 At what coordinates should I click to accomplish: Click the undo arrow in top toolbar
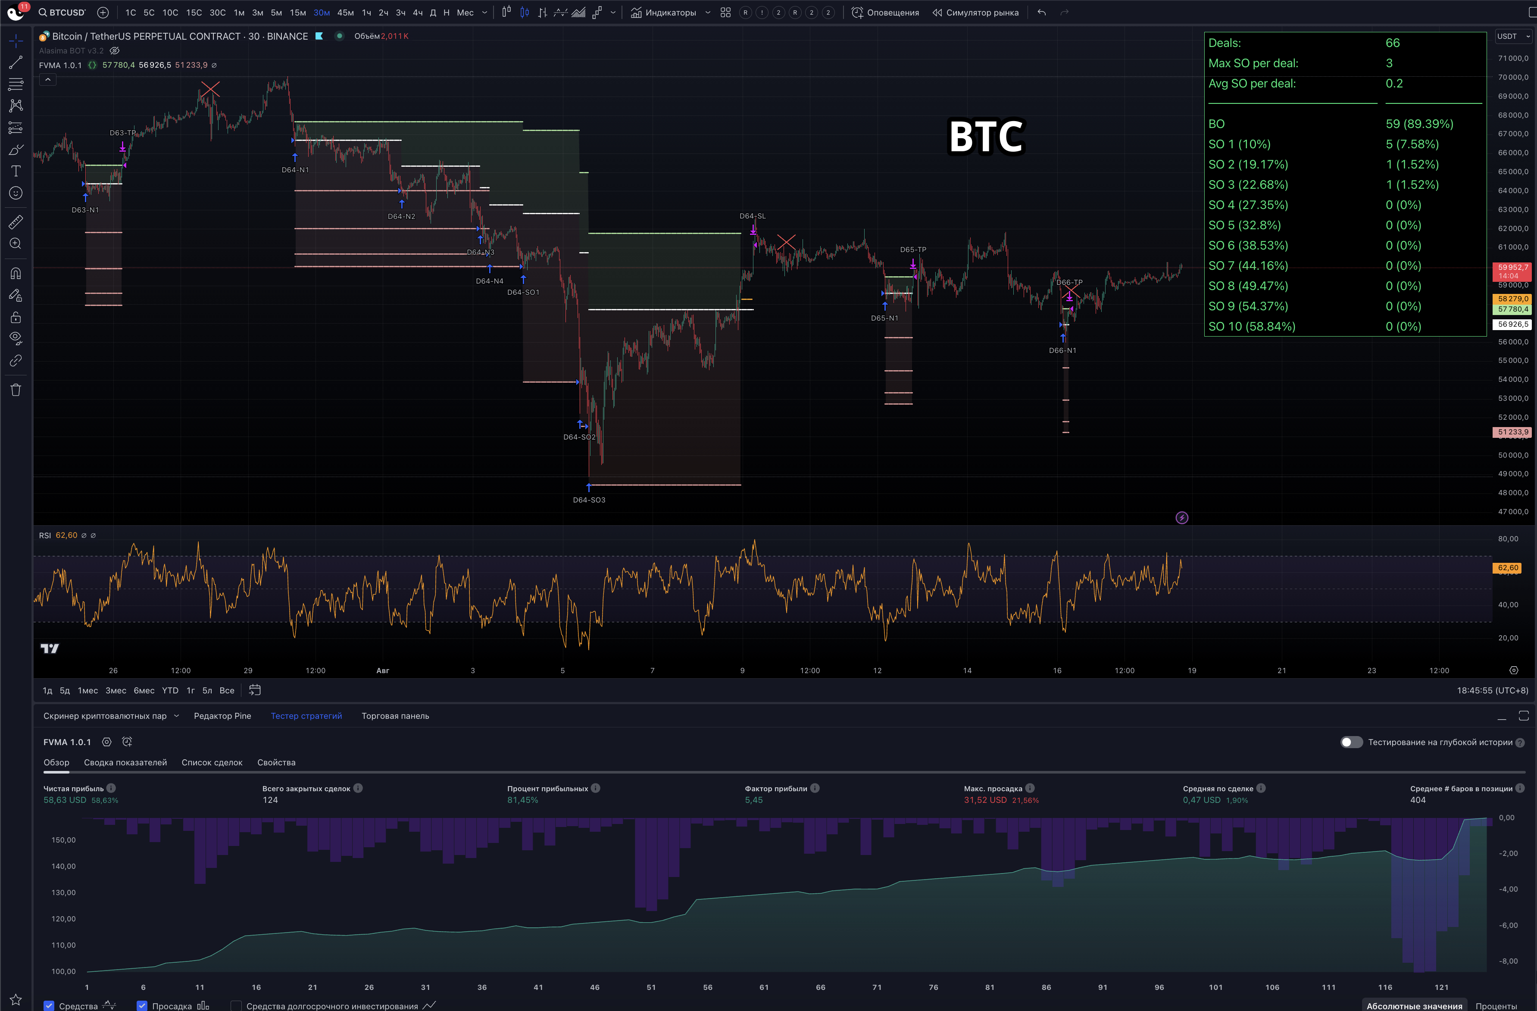pos(1042,12)
